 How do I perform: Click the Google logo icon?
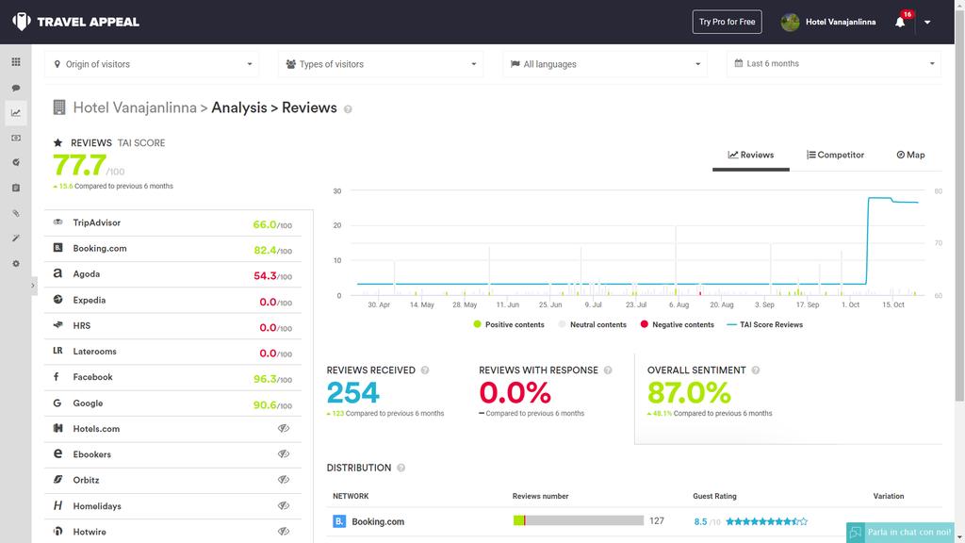click(x=57, y=403)
